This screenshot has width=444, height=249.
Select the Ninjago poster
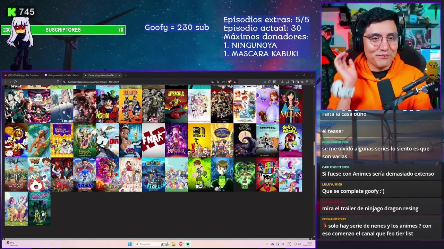pos(176,140)
